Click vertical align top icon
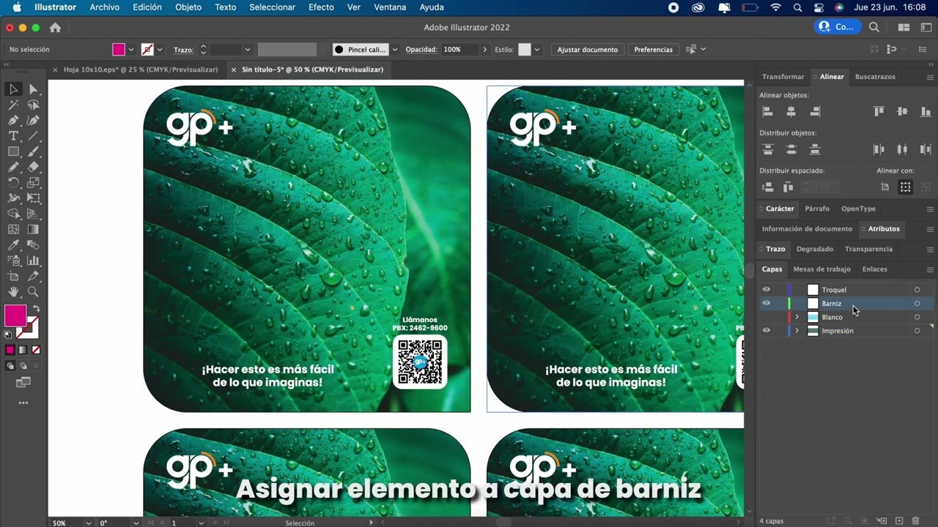The height and width of the screenshot is (527, 938). 879,111
